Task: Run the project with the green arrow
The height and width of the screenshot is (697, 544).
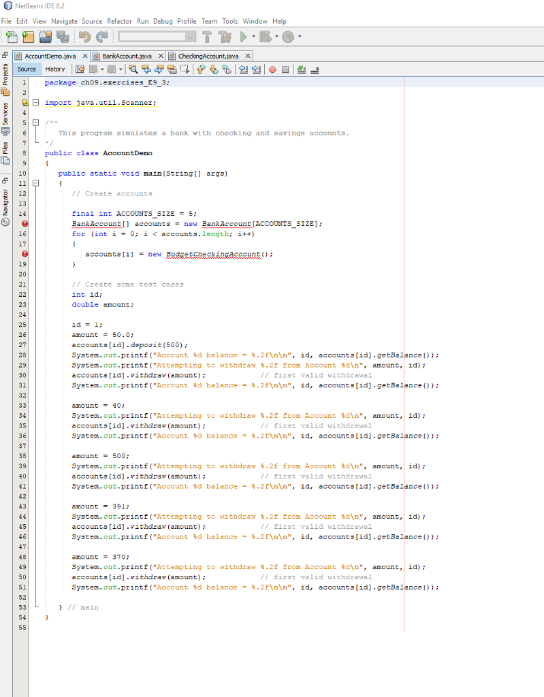Action: coord(243,37)
